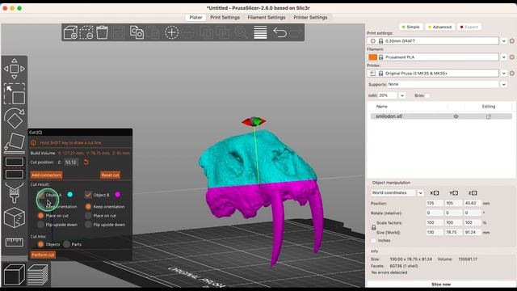Select the Measure ruler tool
This screenshot has width=517, height=291.
pos(15,242)
